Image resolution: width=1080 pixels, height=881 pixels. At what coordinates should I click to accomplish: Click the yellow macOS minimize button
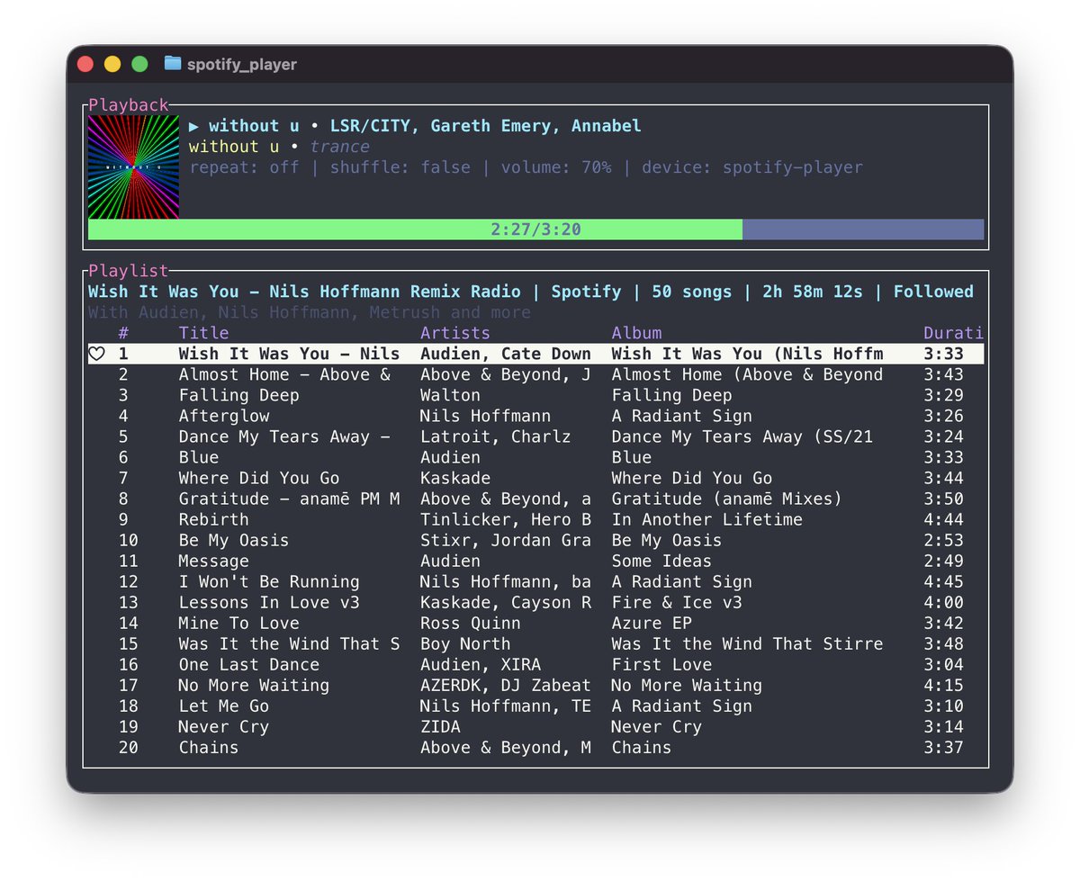point(112,64)
